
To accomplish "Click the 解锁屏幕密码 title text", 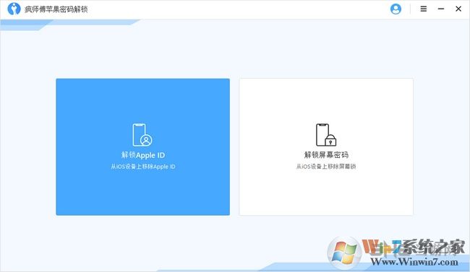I will pos(326,154).
